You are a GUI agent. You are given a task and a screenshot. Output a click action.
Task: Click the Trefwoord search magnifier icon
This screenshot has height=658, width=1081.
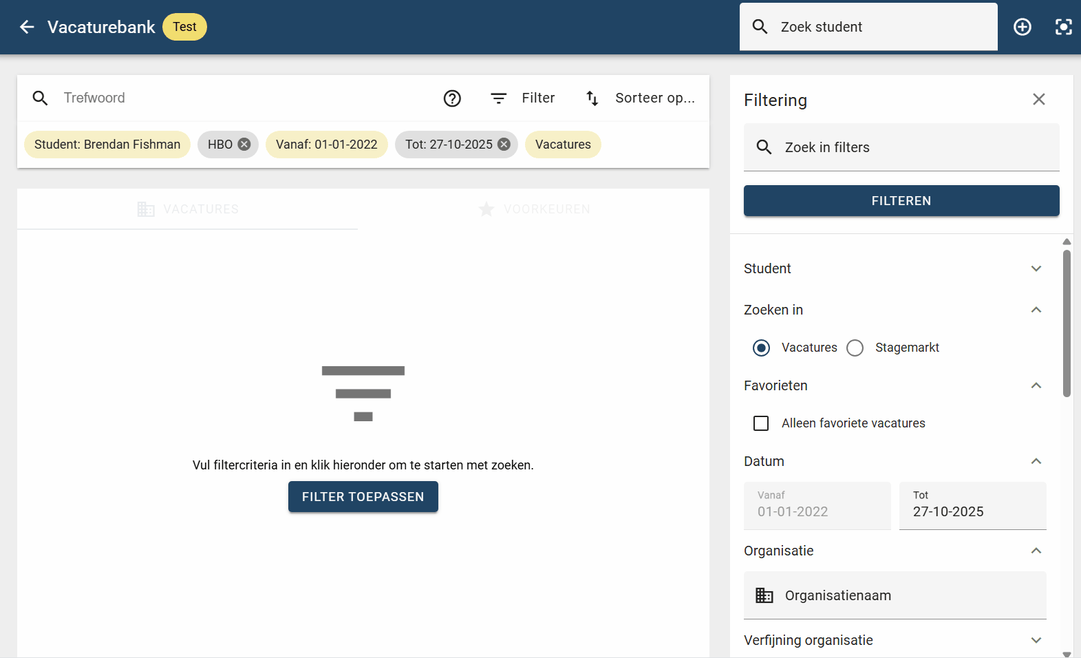click(x=41, y=98)
